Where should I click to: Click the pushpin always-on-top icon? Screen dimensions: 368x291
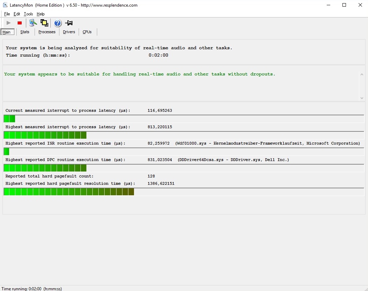point(69,23)
